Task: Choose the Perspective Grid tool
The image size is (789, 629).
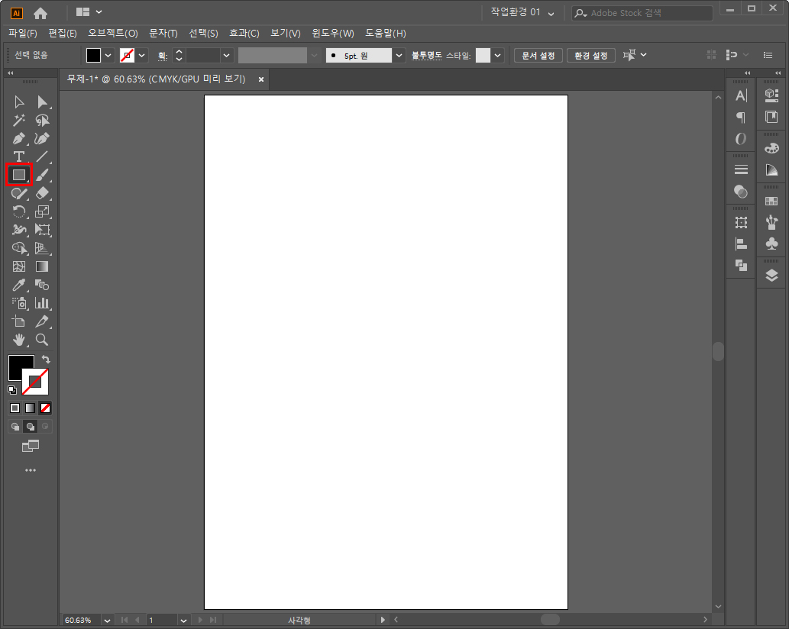Action: coord(42,248)
